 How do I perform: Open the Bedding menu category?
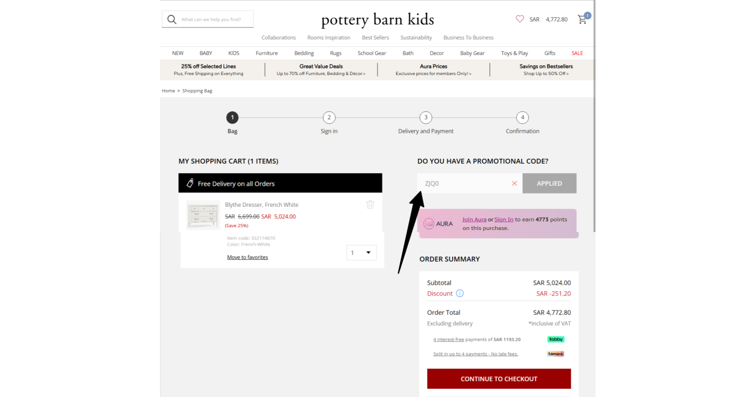304,53
